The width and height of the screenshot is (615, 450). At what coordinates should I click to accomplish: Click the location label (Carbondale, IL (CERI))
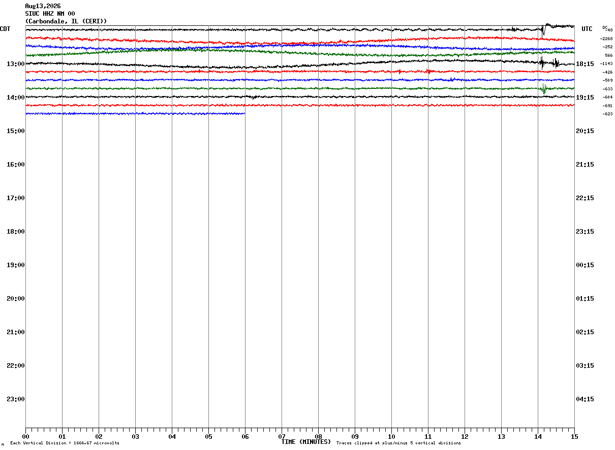click(x=66, y=21)
